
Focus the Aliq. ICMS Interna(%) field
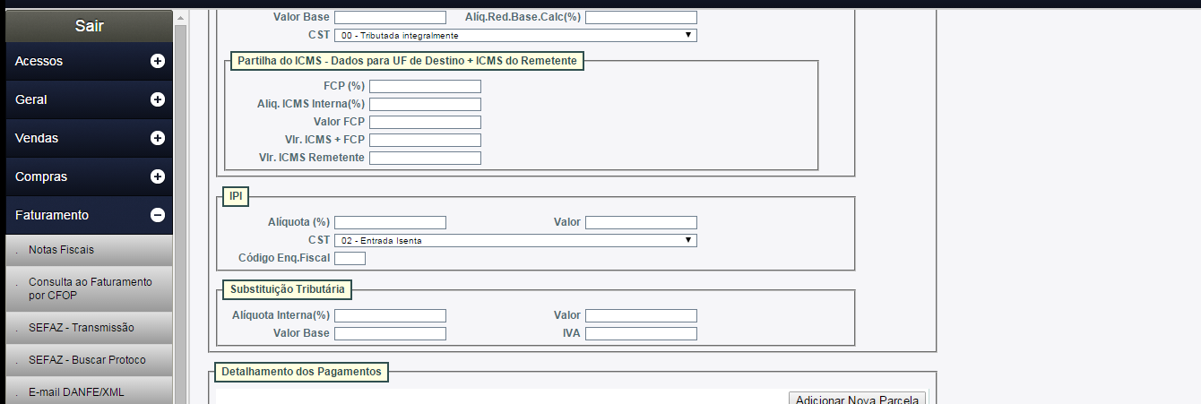click(425, 104)
